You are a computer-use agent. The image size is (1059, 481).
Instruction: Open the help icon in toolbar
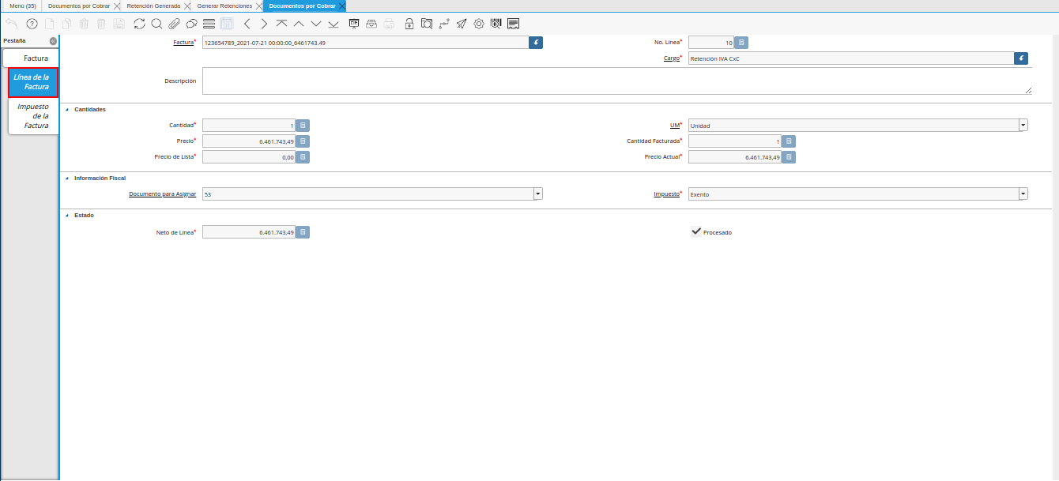[32, 24]
